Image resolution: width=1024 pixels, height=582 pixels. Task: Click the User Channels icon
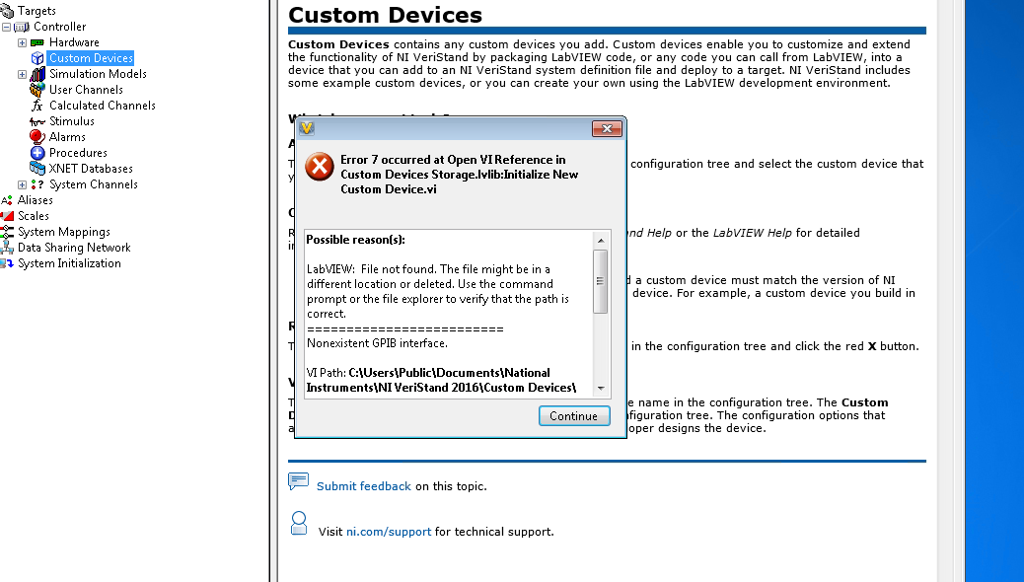(37, 90)
